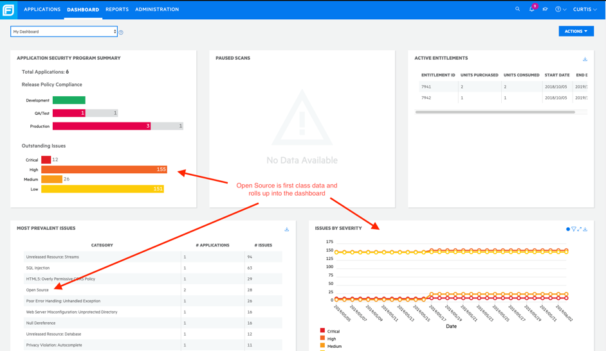Click info icon next to dashboard selector
Viewport: 606px width, 351px height.
tap(121, 32)
